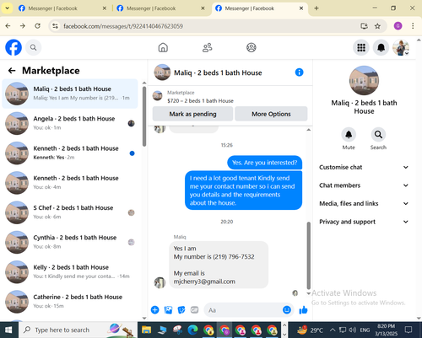Open the Facebook menu grid icon
The image size is (422, 338).
click(361, 47)
